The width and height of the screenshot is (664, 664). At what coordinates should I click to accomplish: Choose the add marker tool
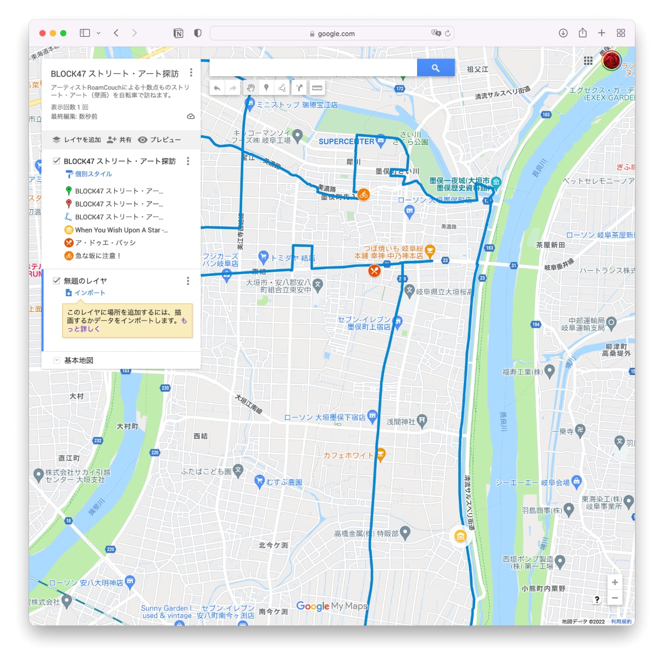266,88
